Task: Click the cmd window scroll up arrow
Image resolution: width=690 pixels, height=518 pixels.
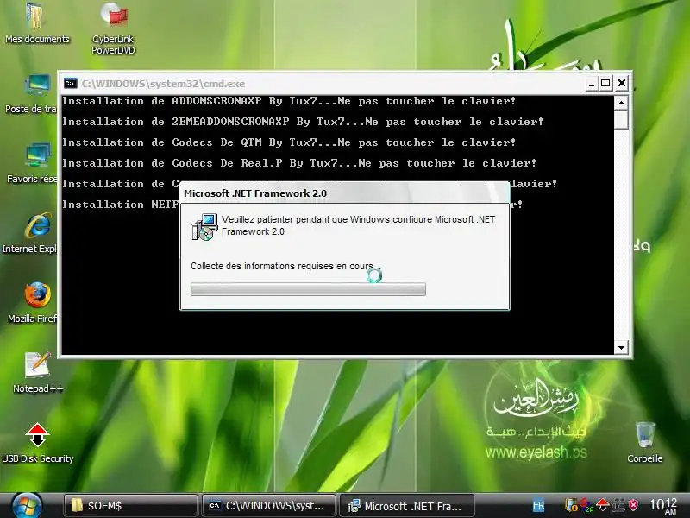Action: click(x=621, y=103)
